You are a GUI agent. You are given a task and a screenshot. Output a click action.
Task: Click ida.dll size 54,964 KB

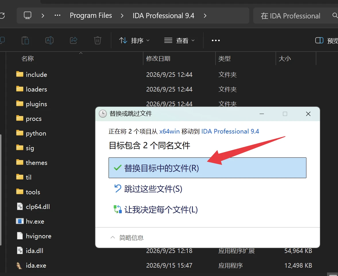[298, 251]
